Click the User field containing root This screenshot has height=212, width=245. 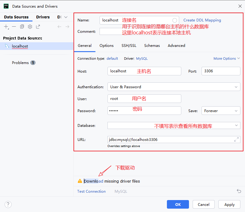pos(144,99)
